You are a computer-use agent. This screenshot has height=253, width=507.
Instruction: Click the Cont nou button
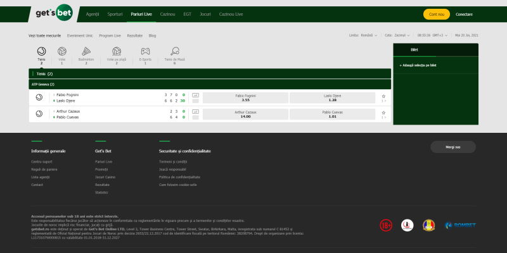[436, 14]
